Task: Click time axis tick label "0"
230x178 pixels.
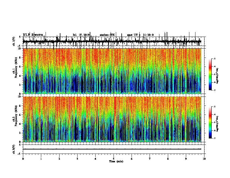Action: tap(23, 159)
